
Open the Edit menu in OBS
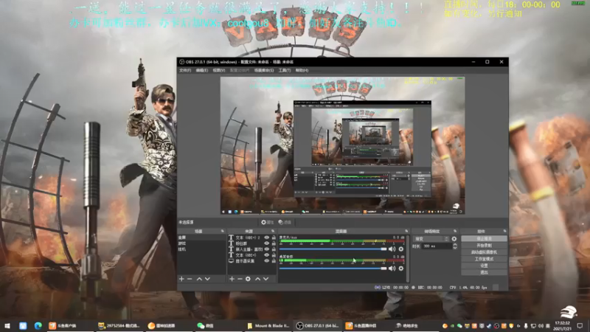pos(201,70)
